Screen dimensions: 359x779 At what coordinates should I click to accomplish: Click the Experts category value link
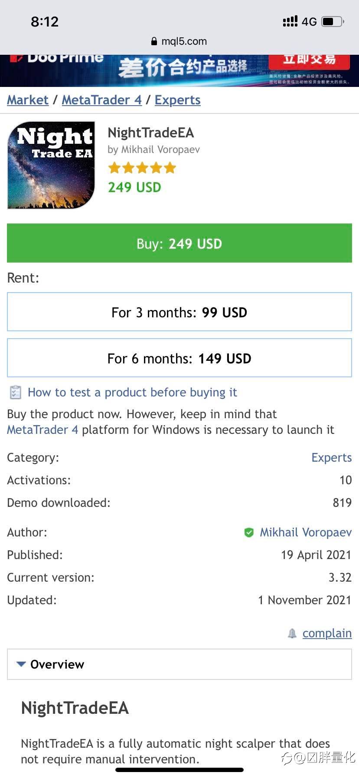pyautogui.click(x=331, y=458)
